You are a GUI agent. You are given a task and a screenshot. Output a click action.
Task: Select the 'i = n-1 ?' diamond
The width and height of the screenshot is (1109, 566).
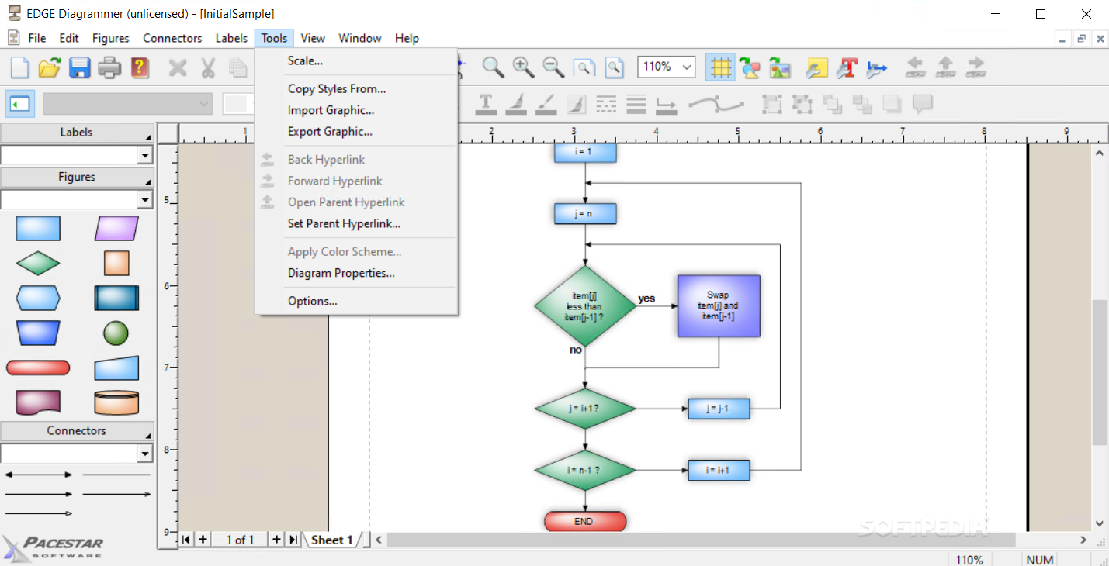click(585, 470)
